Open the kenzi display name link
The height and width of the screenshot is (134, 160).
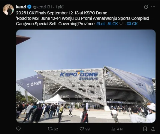point(21,7)
